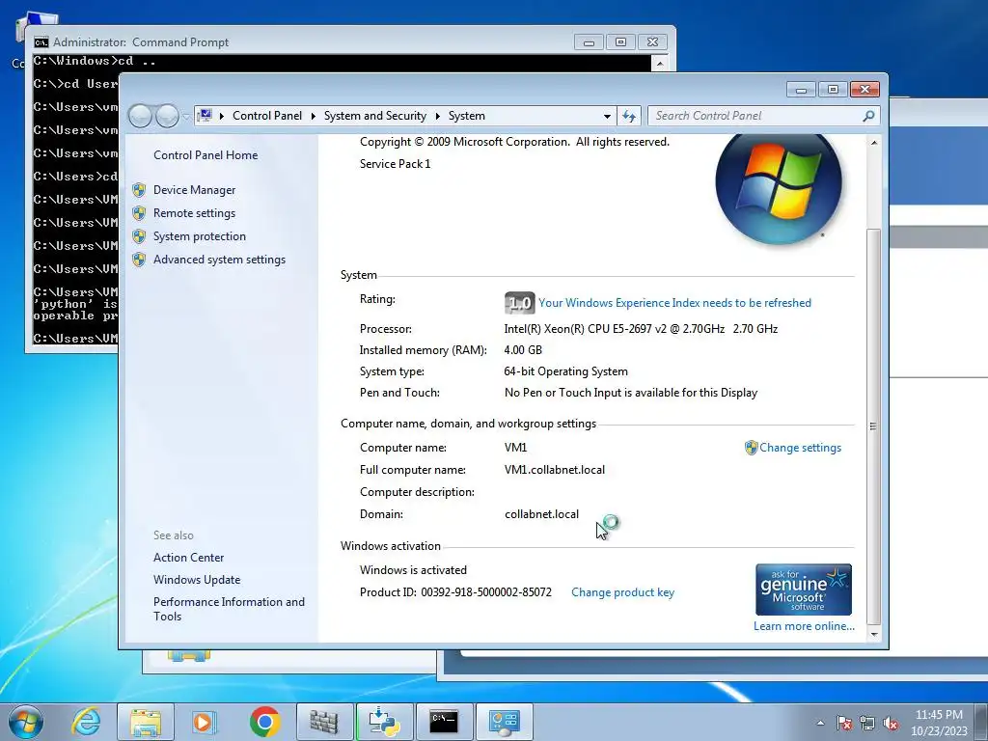Screen dimensions: 988x741
Task: Click the Control Panel taskbar button
Action: click(504, 722)
